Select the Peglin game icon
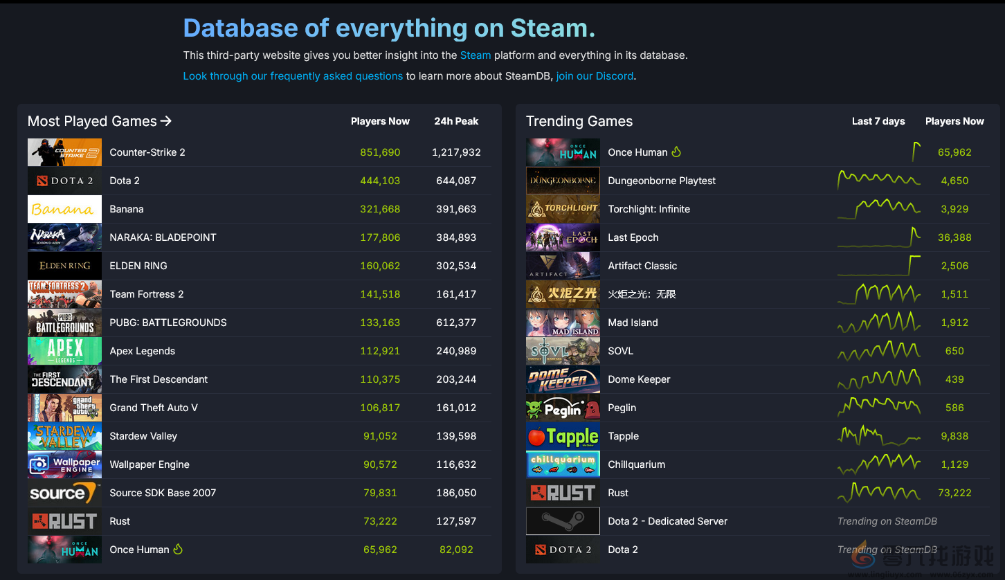 563,408
